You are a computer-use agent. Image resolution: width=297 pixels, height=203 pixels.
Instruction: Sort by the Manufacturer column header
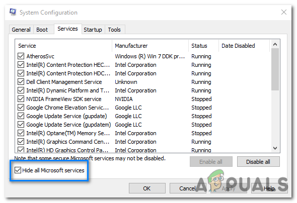click(x=151, y=46)
